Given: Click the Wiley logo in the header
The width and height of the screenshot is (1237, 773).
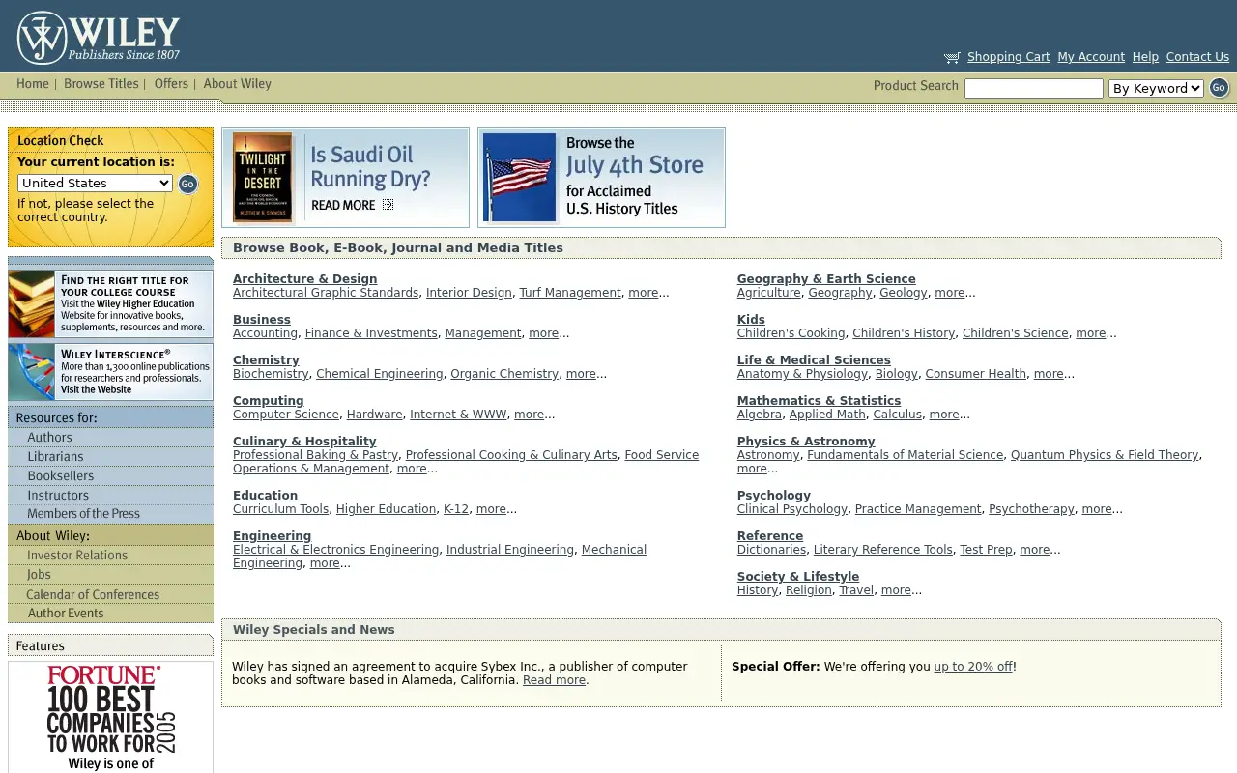Looking at the screenshot, I should coord(99,38).
